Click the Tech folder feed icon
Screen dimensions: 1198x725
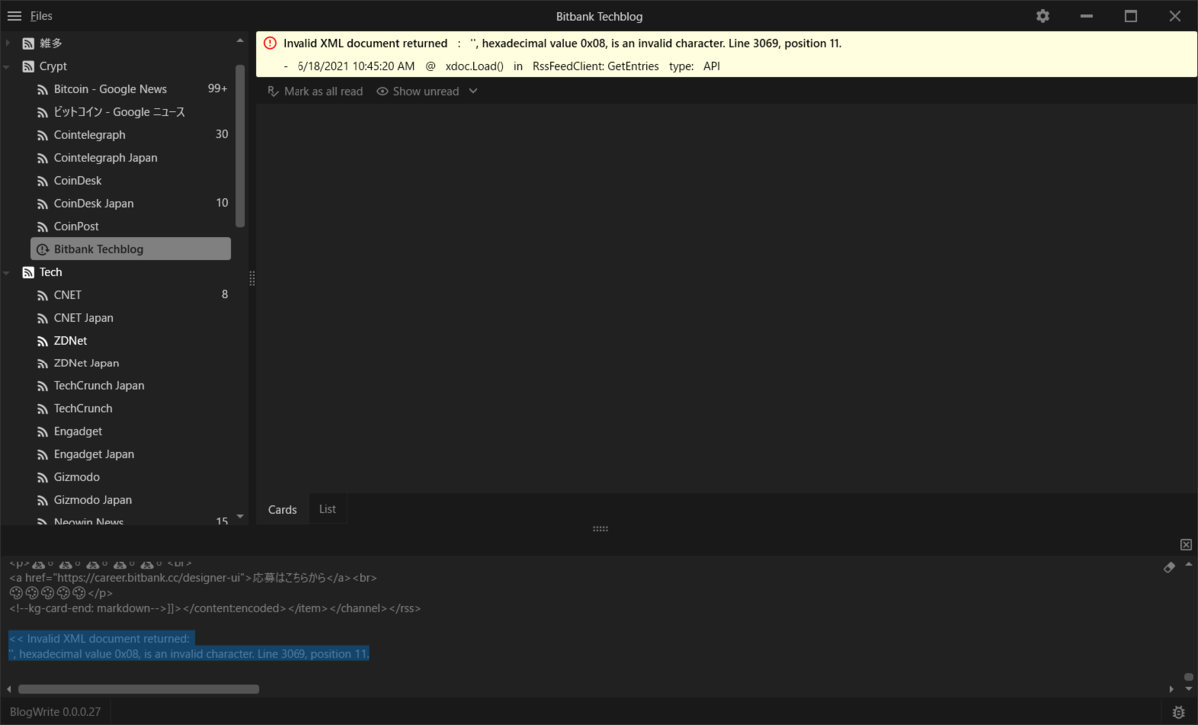click(28, 272)
